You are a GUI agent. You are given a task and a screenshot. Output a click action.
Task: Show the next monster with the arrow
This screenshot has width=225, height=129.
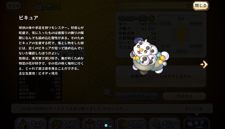click(x=204, y=64)
